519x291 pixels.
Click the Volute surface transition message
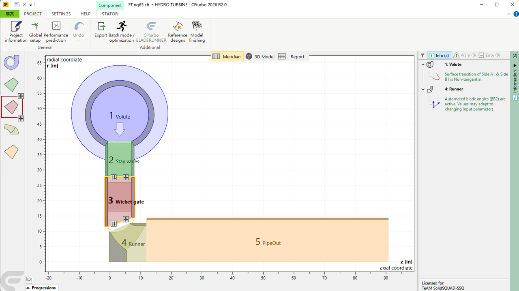pos(476,77)
